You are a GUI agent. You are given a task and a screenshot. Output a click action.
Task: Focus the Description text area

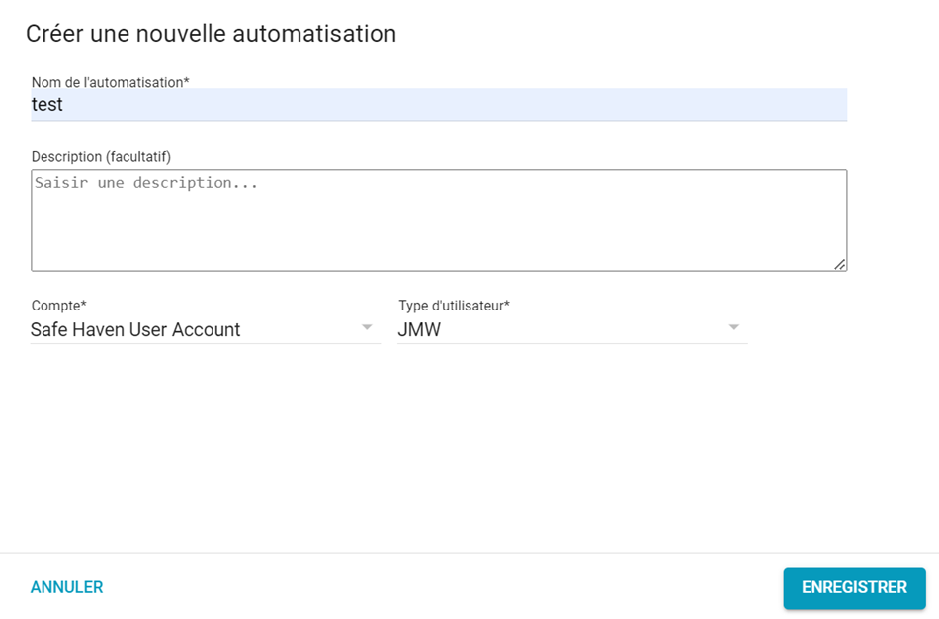[439, 220]
